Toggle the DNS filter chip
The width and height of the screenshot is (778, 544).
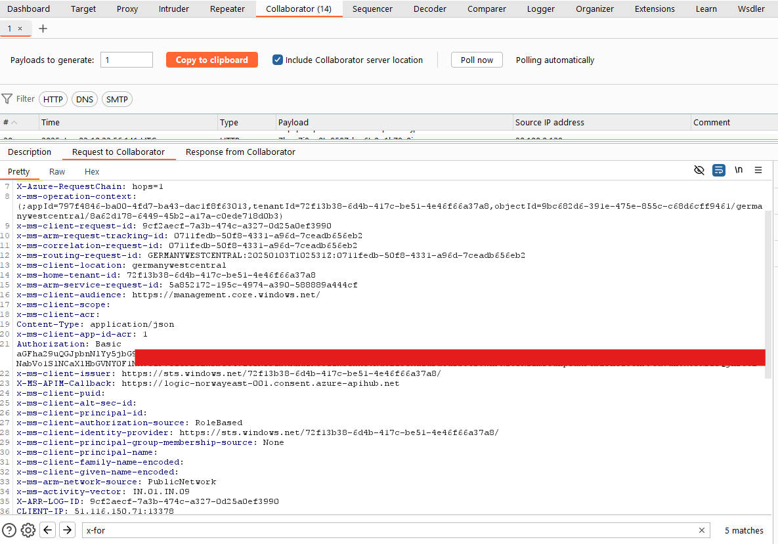[85, 99]
